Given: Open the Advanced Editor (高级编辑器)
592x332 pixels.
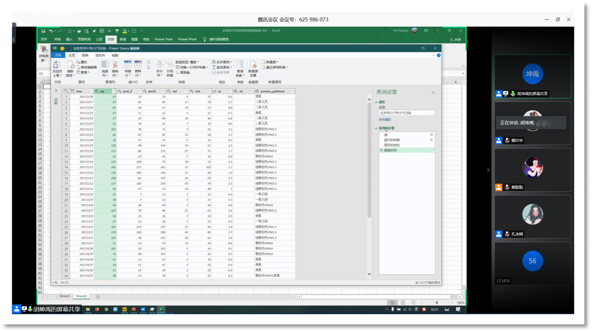Looking at the screenshot, I should point(86,67).
